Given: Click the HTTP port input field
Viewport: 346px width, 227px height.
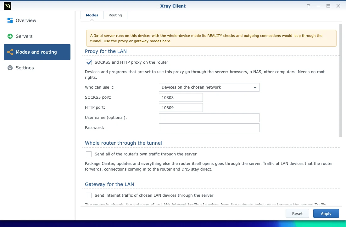Looking at the screenshot, I should click(181, 108).
